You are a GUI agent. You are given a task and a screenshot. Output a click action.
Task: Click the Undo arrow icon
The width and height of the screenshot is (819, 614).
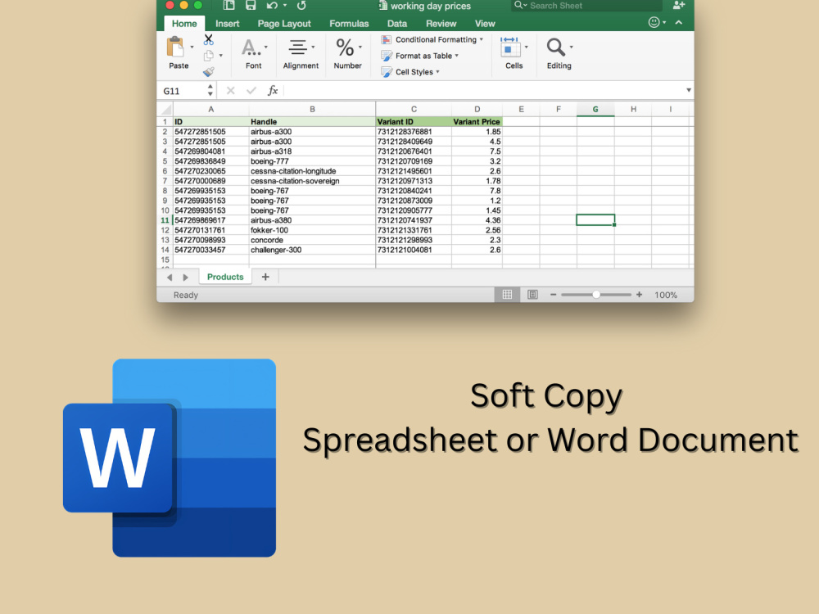(x=272, y=5)
